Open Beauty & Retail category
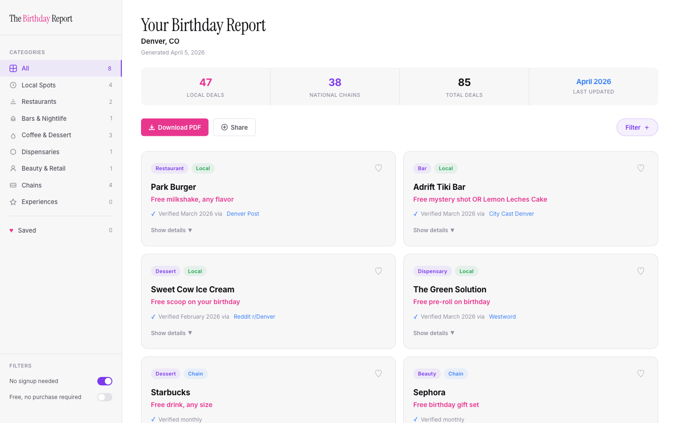 [x=61, y=168]
